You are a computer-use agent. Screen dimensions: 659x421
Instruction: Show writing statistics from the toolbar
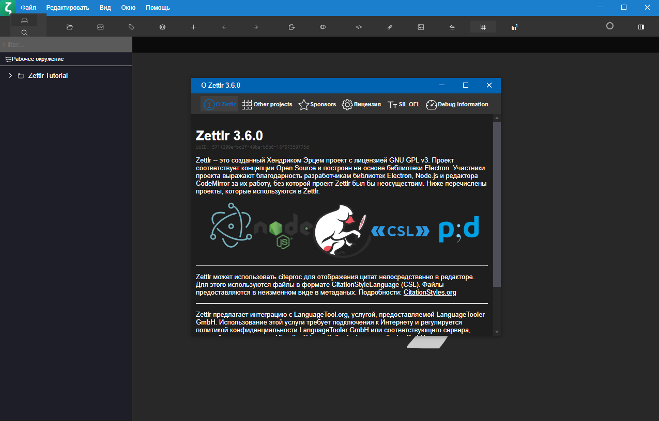click(x=100, y=27)
